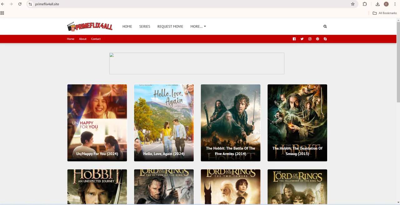Open the All Bookmarks folder
Screen dimensions: 400x205
[x=385, y=13]
